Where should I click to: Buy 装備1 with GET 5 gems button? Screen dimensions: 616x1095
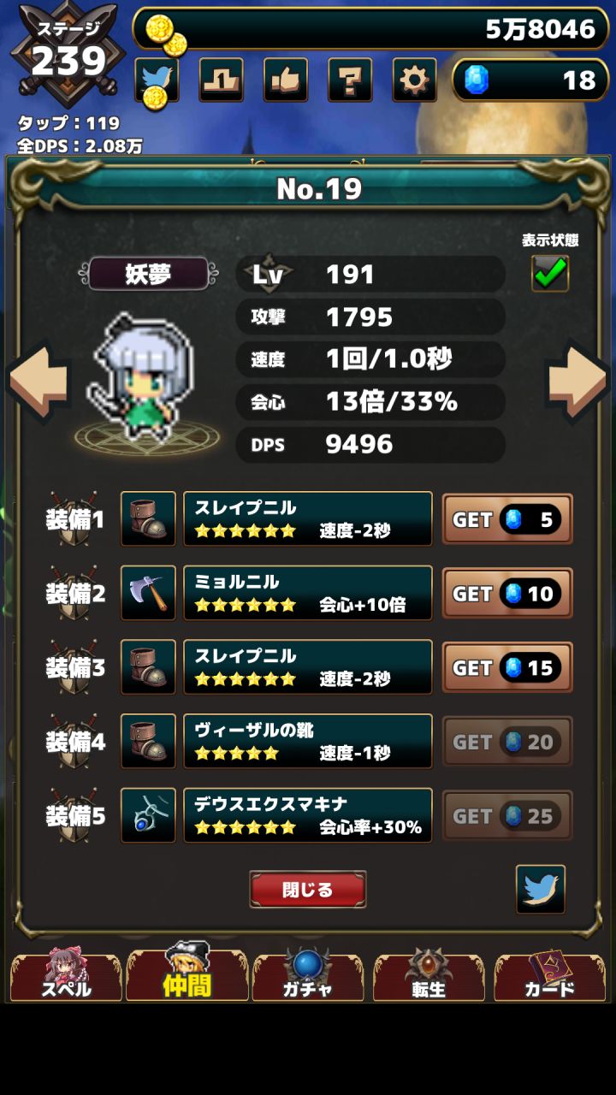507,519
